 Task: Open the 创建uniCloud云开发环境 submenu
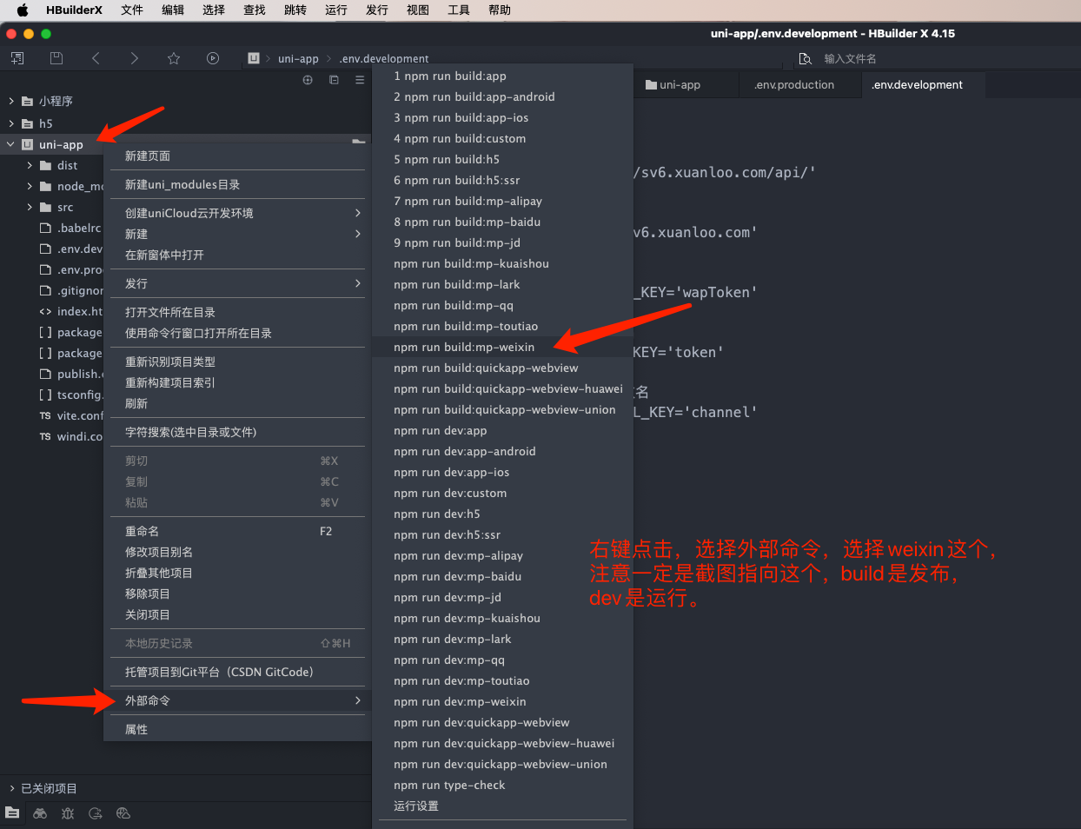tap(237, 213)
